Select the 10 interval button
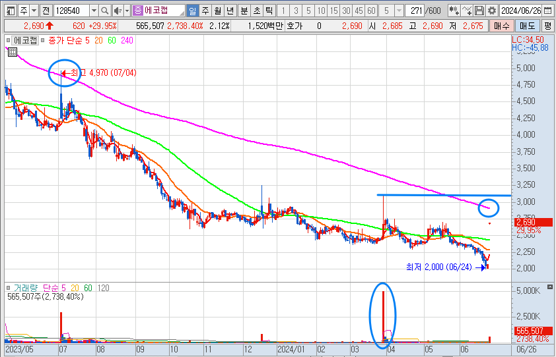 (x=322, y=11)
